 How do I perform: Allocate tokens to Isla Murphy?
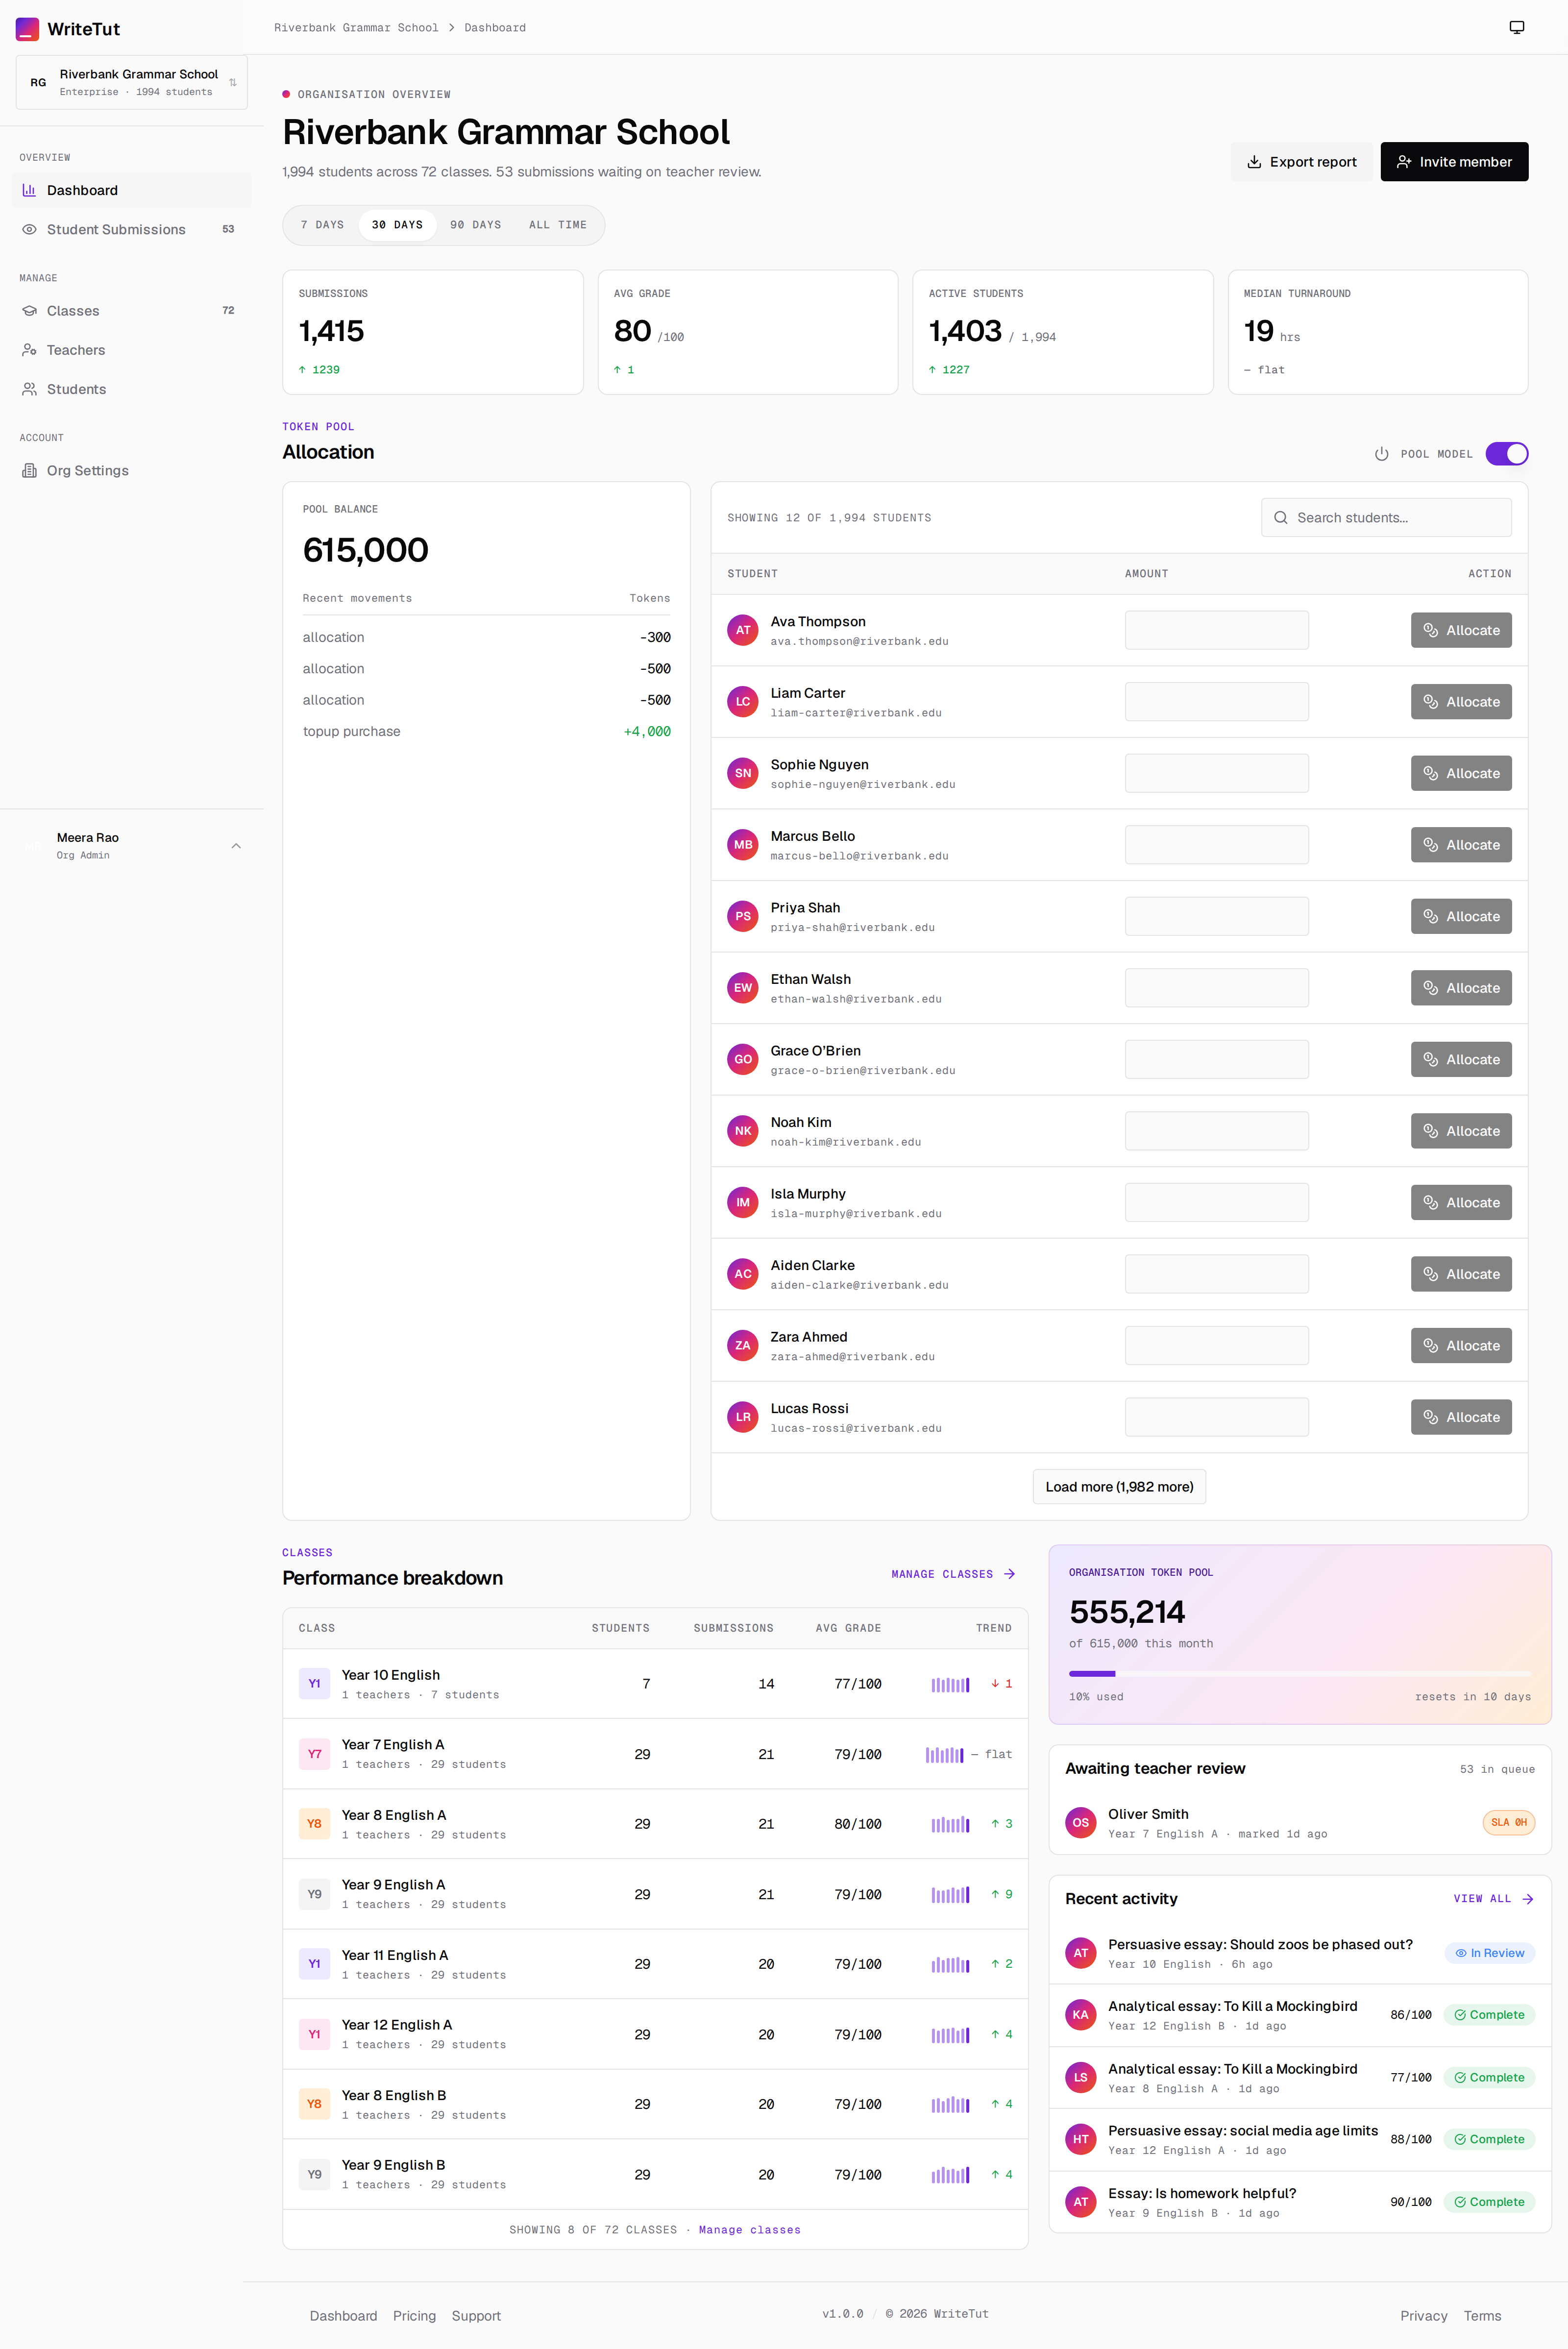(x=1461, y=1202)
